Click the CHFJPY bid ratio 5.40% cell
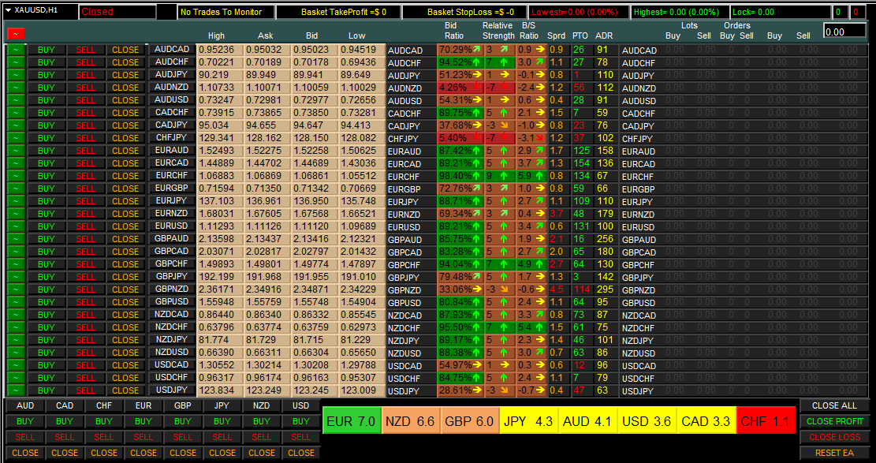The image size is (876, 463). (460, 138)
